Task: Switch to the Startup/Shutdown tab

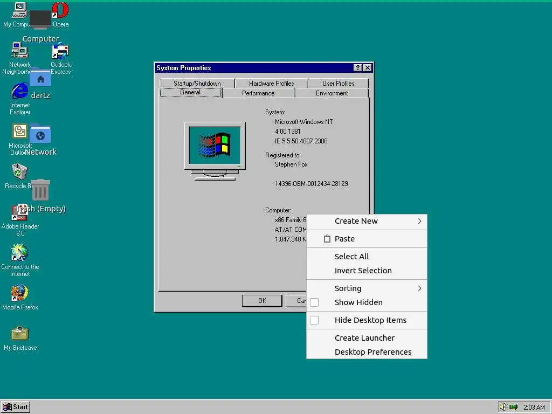Action: point(197,84)
